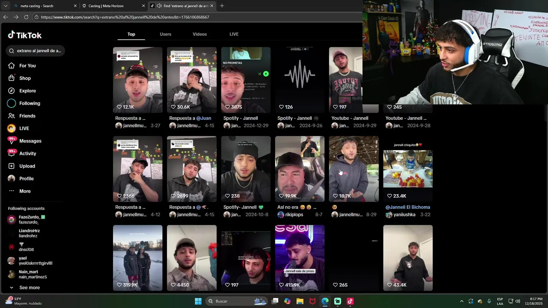This screenshot has height=308, width=548.
Task: Close the Casting | Meta Horizon tab
Action: [143, 6]
